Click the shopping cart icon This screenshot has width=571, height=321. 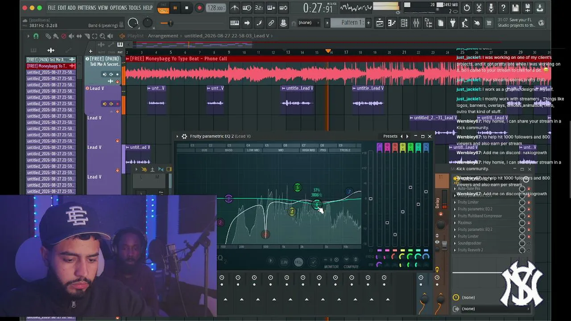pyautogui.click(x=489, y=23)
